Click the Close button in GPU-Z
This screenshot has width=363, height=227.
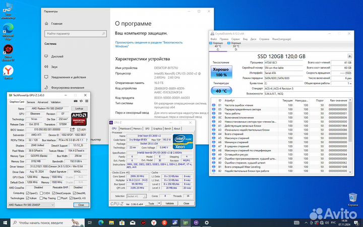81,205
